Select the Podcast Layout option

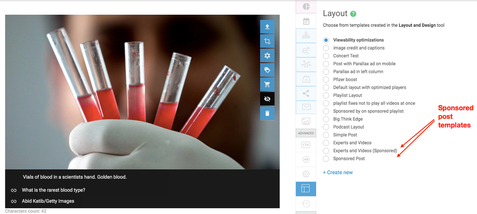point(326,127)
